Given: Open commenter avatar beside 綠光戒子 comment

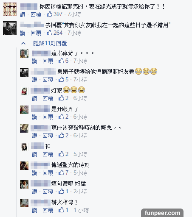Looking at the screenshot, I should tap(10, 9).
